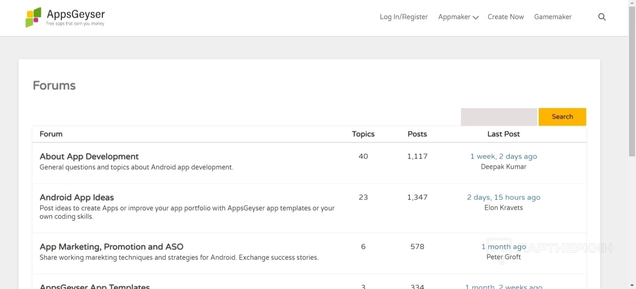View last post from 2 days, 15 hours ago
636x289 pixels.
click(503, 197)
